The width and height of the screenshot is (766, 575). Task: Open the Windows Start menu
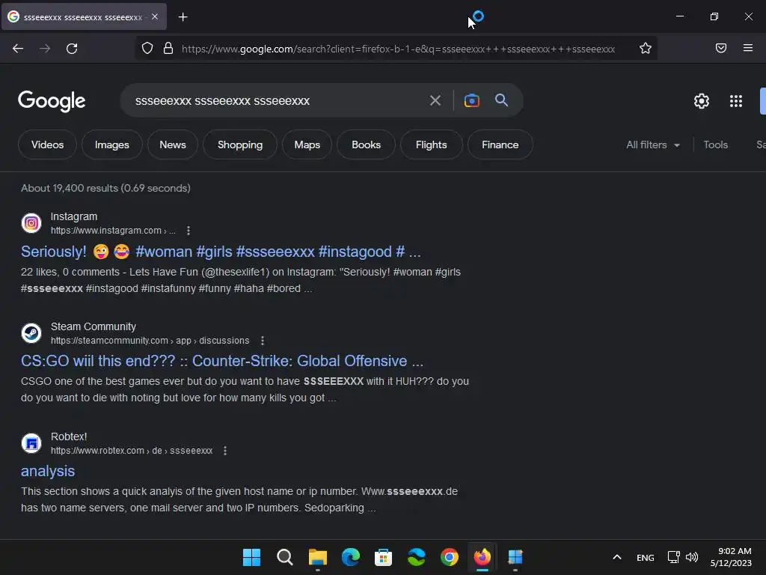click(251, 557)
